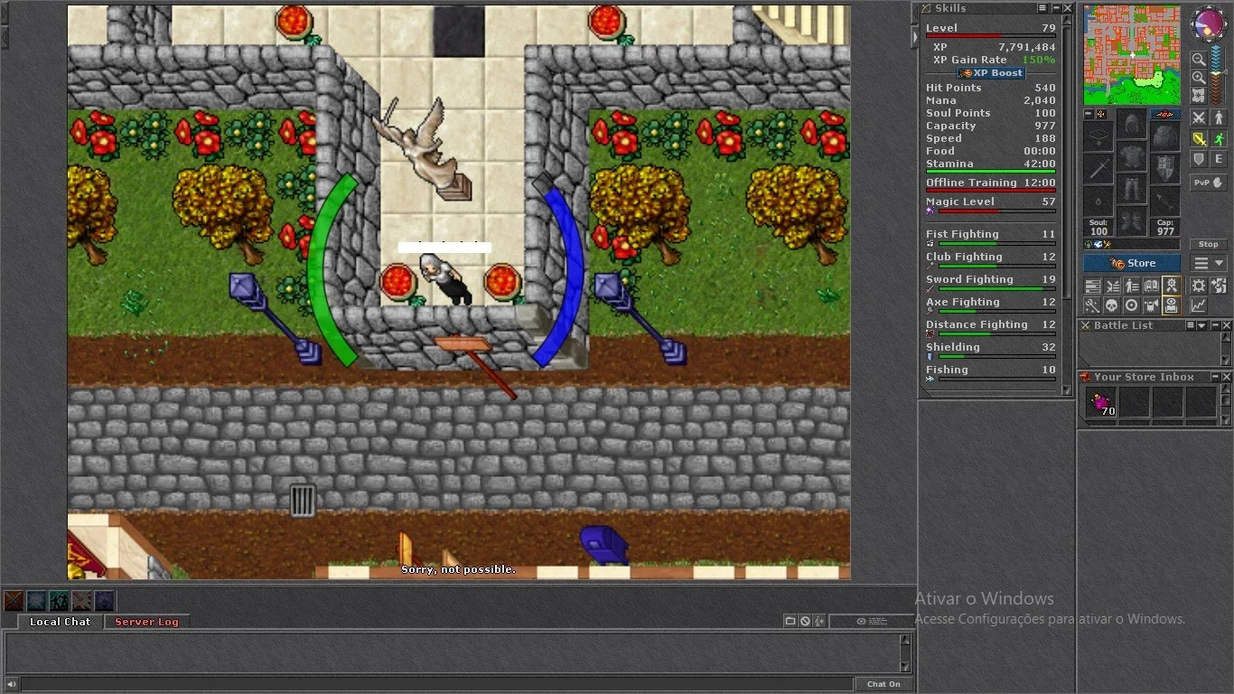Screen dimensions: 1234x694
Task: Select the weapon hand slot
Action: (1098, 169)
